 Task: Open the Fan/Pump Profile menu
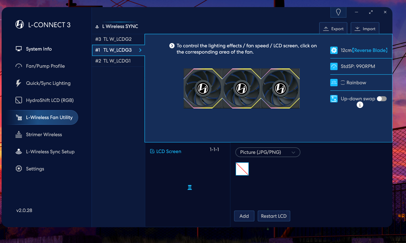pos(45,66)
